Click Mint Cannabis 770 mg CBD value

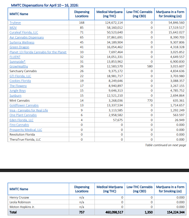pyautogui.click(x=150, y=101)
